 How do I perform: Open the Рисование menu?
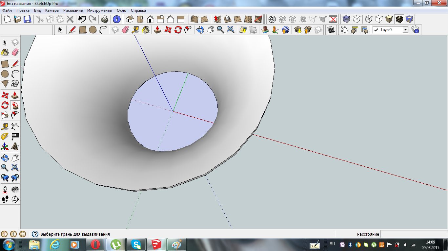[x=73, y=10]
